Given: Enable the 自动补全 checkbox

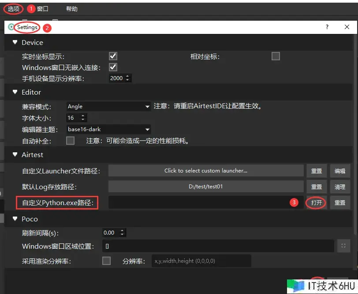Looking at the screenshot, I should (70, 141).
